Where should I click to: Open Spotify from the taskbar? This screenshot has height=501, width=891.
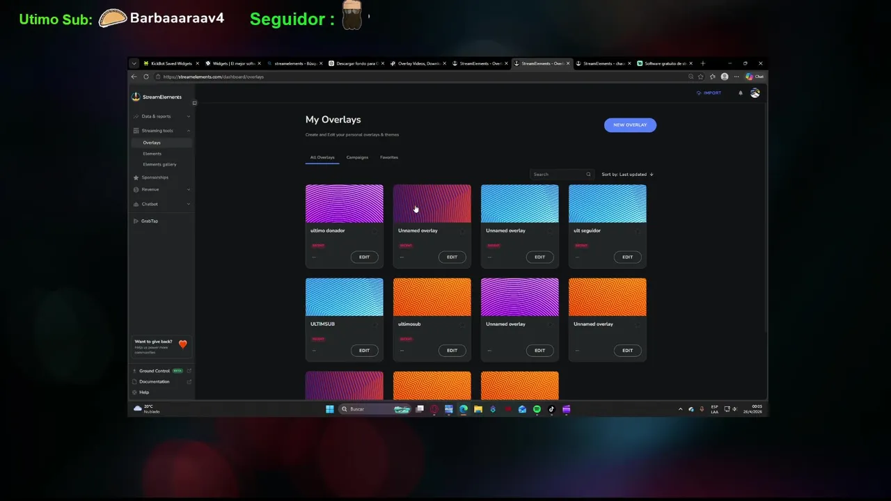pos(537,409)
